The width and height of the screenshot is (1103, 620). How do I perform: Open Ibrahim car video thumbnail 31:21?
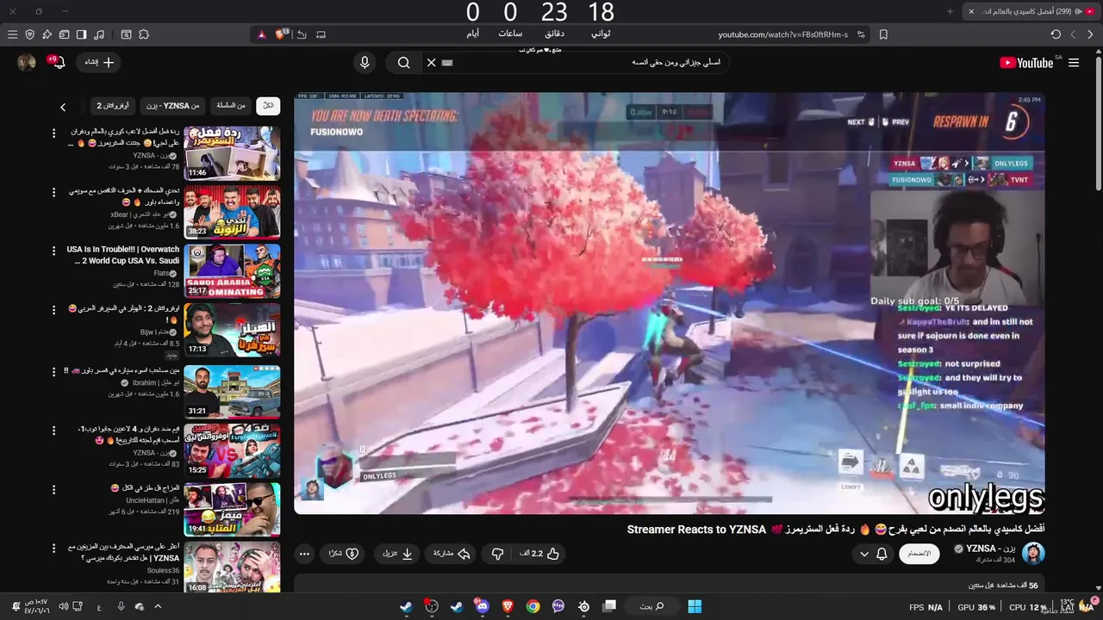coord(232,392)
